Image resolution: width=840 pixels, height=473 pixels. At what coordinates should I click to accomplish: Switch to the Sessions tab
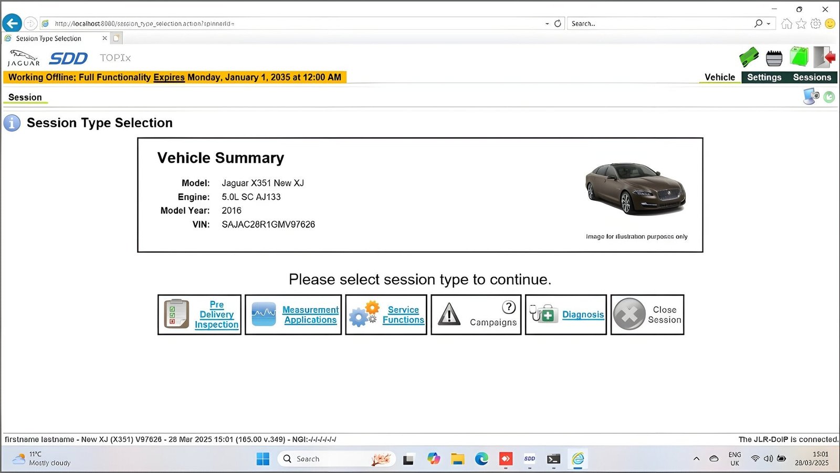[x=812, y=77]
